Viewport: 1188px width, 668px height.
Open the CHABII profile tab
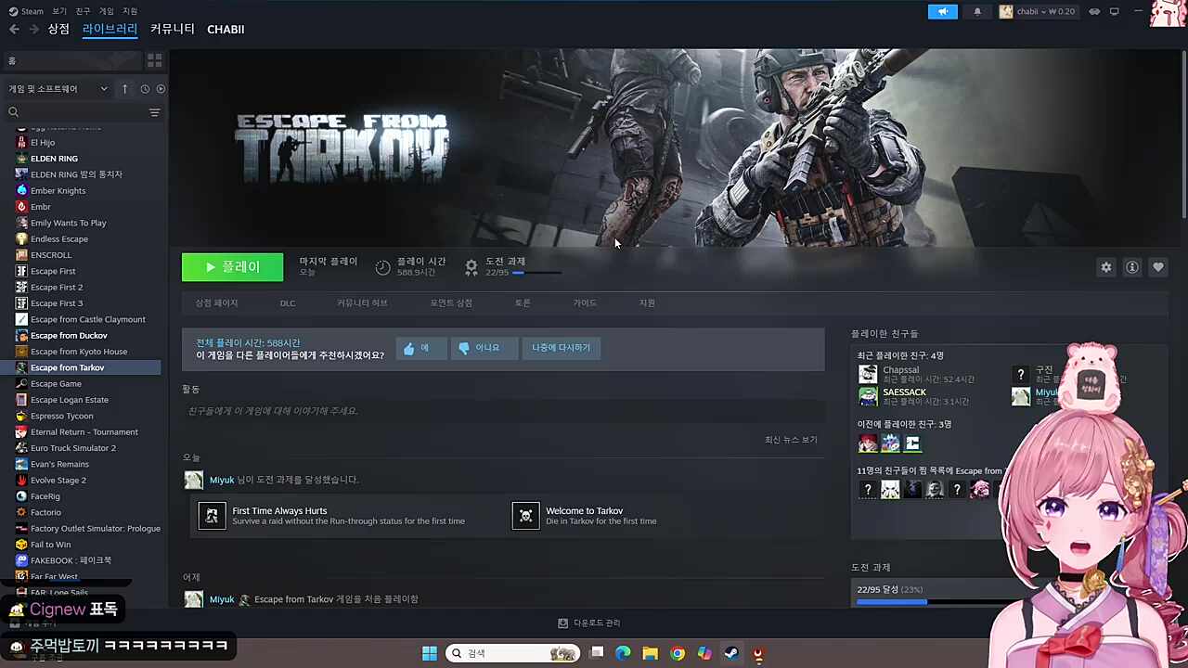[x=226, y=30]
